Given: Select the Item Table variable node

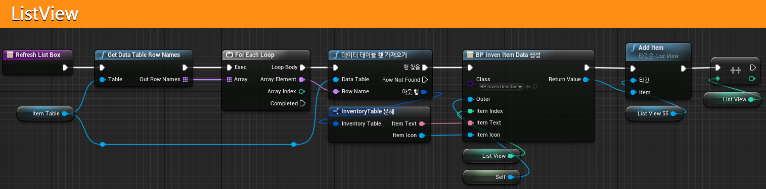Looking at the screenshot, I should point(46,113).
